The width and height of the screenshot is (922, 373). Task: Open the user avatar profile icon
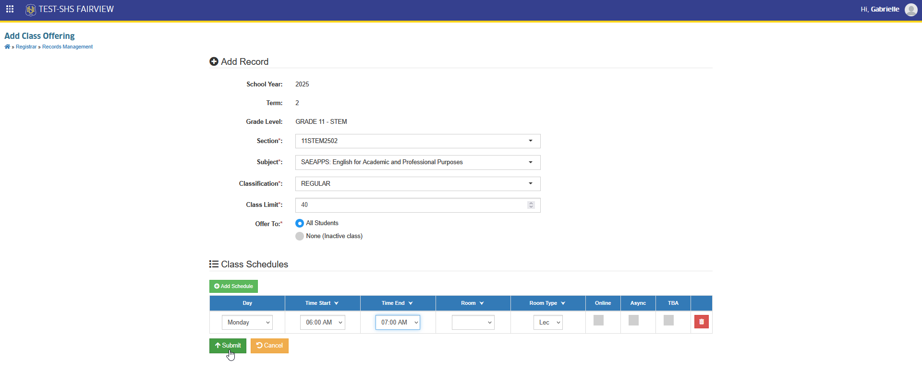(x=911, y=10)
